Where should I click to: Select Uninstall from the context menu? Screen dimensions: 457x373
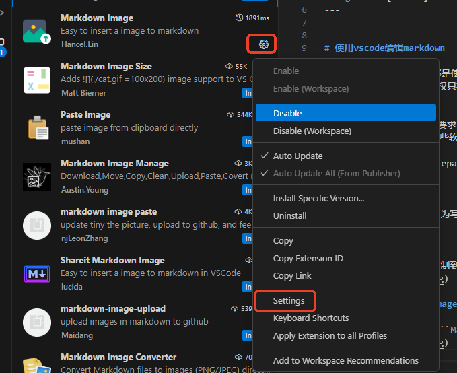(289, 215)
